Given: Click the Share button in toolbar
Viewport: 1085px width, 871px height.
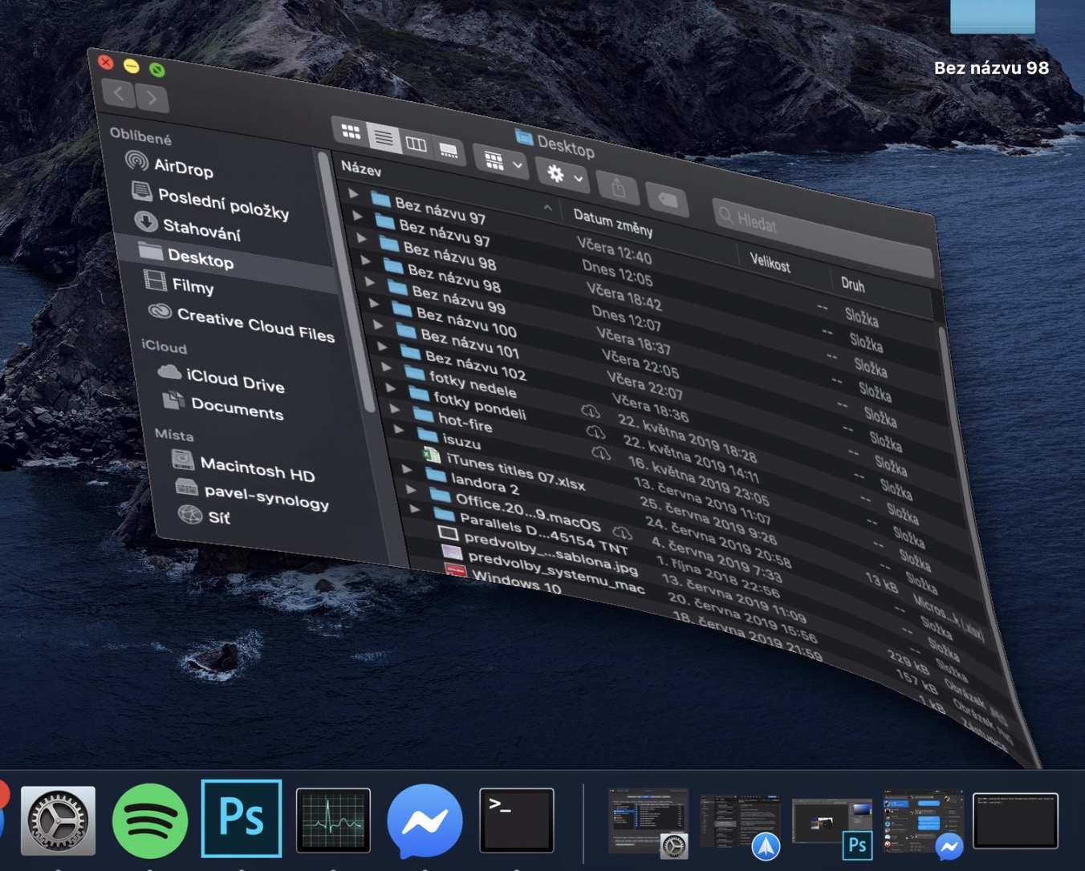Looking at the screenshot, I should 618,188.
